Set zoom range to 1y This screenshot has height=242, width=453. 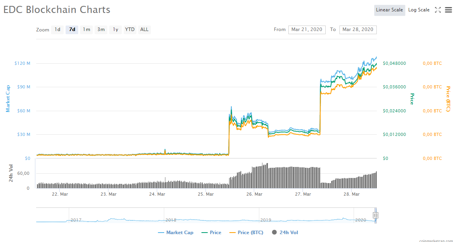[x=115, y=29]
